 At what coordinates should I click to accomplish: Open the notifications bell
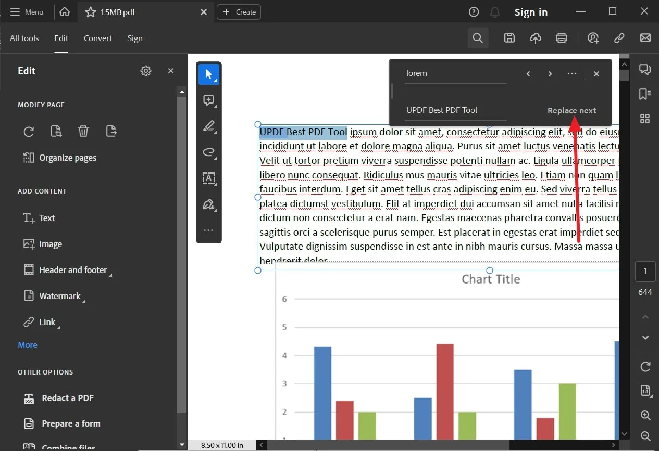495,12
